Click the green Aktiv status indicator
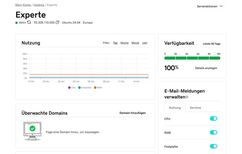This screenshot has height=154, width=242. point(17,23)
